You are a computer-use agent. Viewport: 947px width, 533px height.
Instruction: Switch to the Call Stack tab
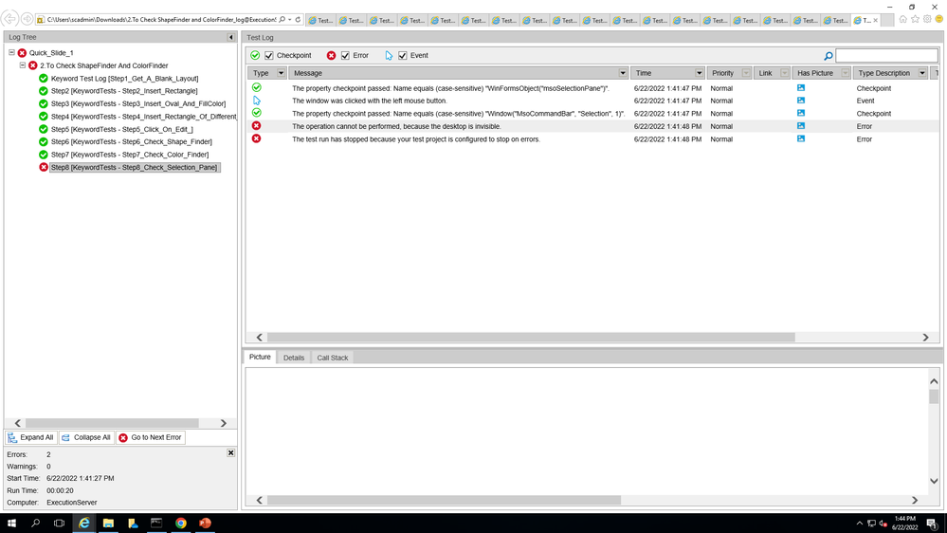click(332, 358)
